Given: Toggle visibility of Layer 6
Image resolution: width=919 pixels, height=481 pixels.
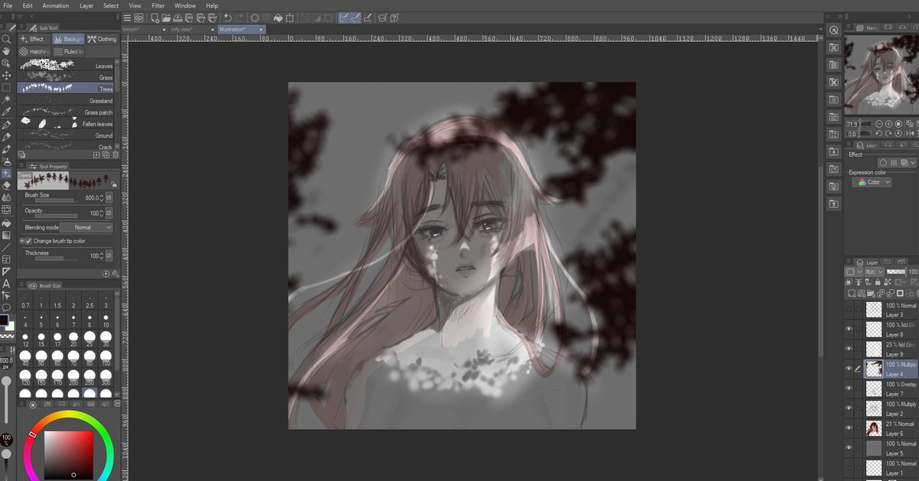Looking at the screenshot, I should click(x=849, y=428).
